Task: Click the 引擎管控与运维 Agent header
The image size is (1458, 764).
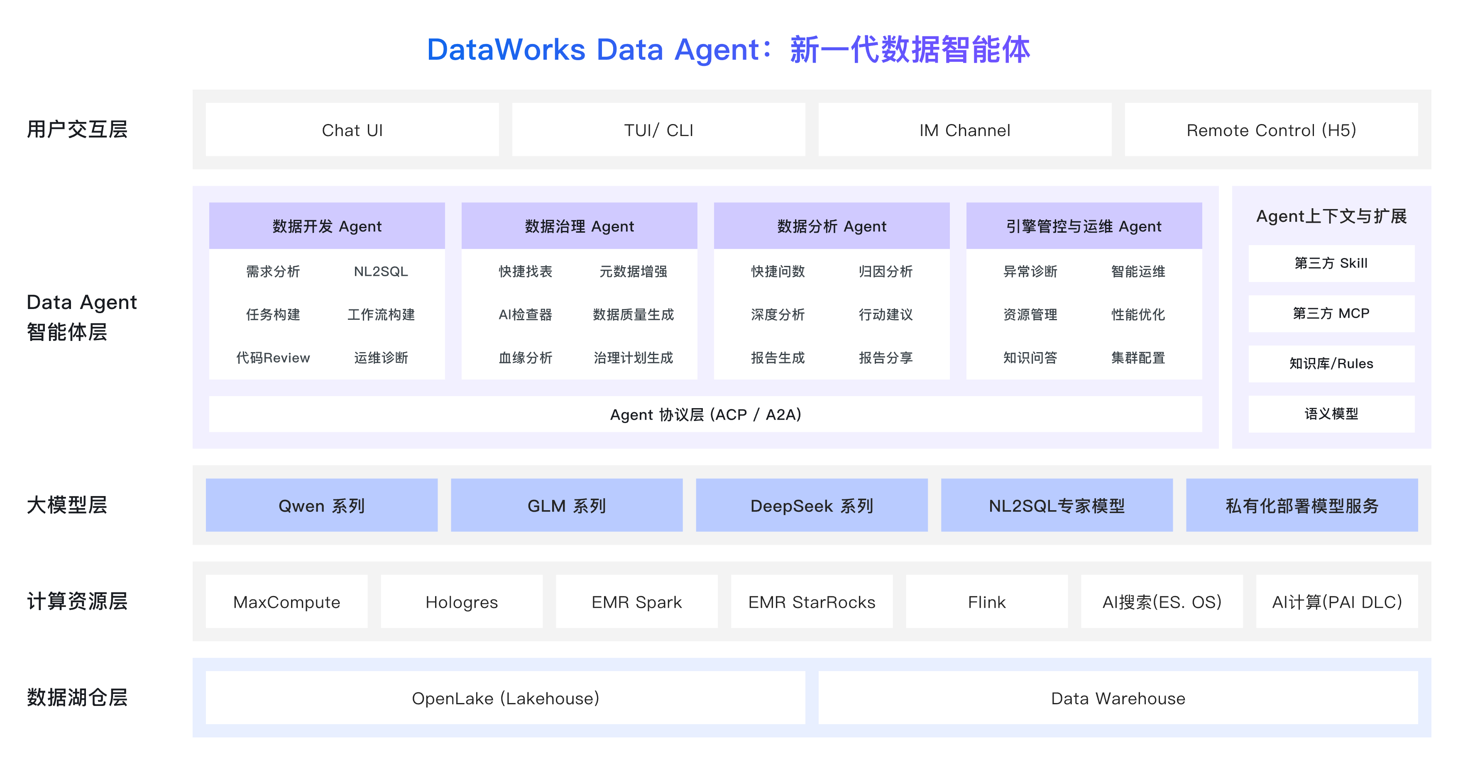Action: 1084,226
